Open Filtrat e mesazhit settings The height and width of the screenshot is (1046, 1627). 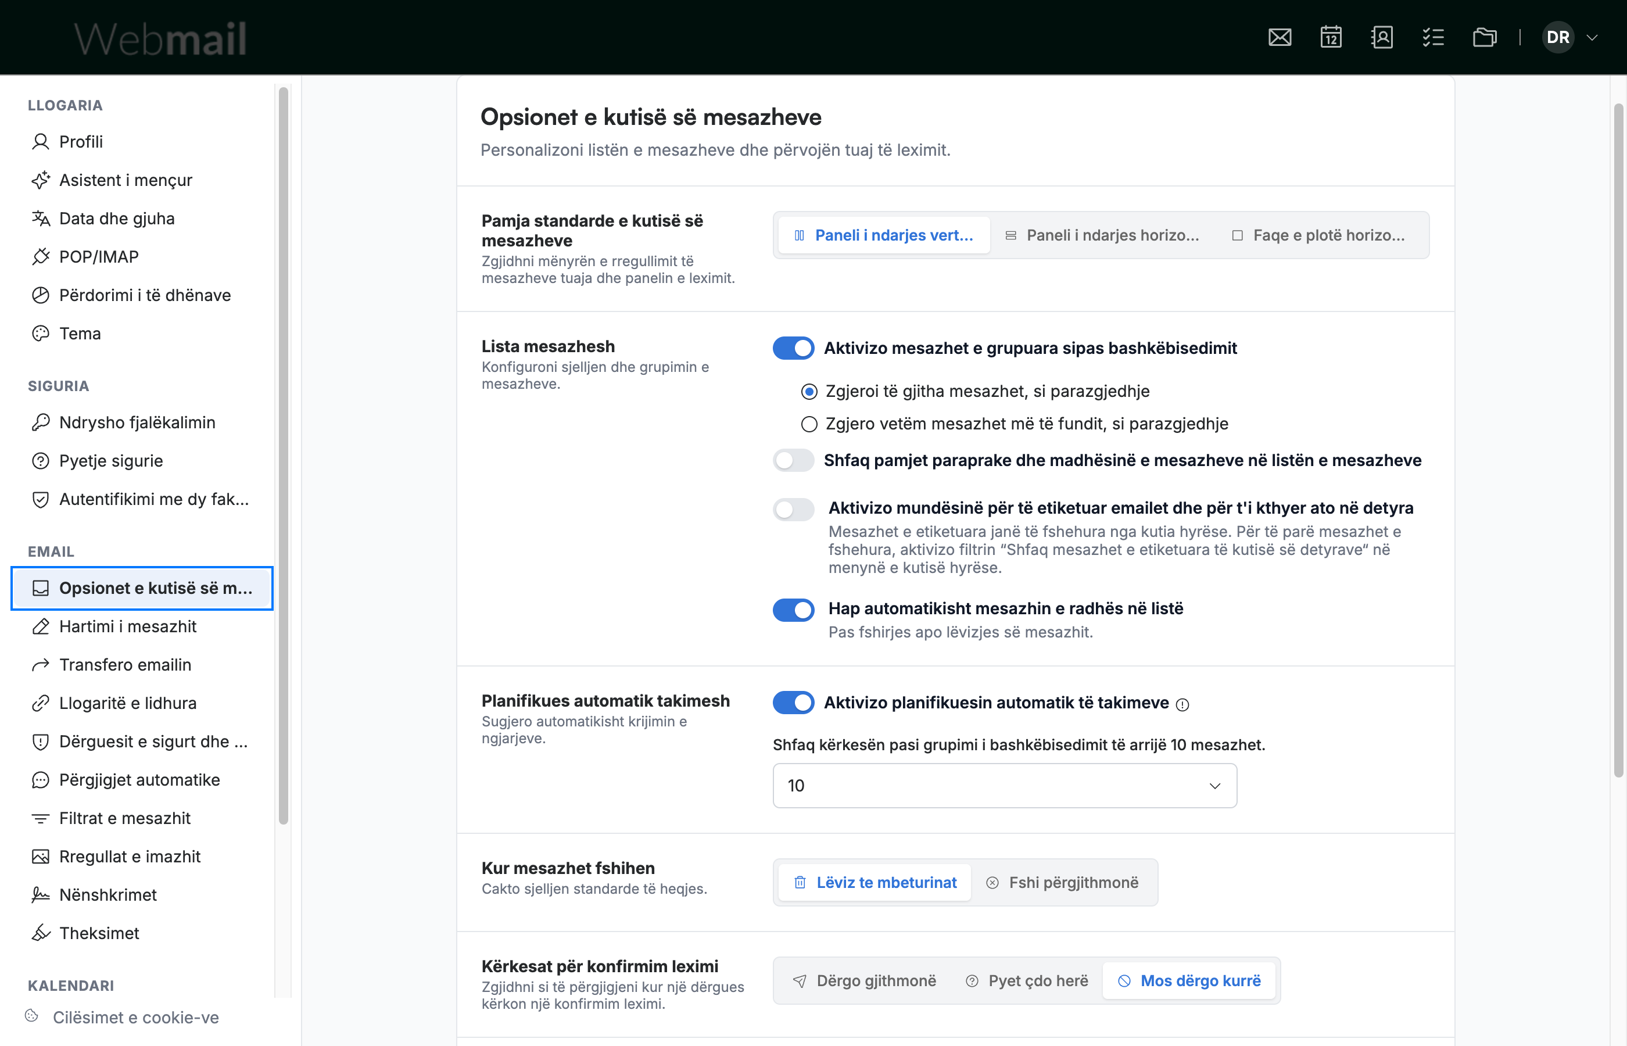[142, 818]
